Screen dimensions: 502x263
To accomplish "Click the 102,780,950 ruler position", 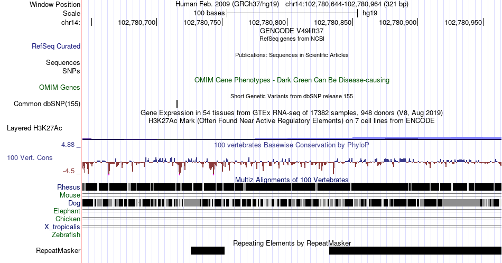I will click(463, 22).
